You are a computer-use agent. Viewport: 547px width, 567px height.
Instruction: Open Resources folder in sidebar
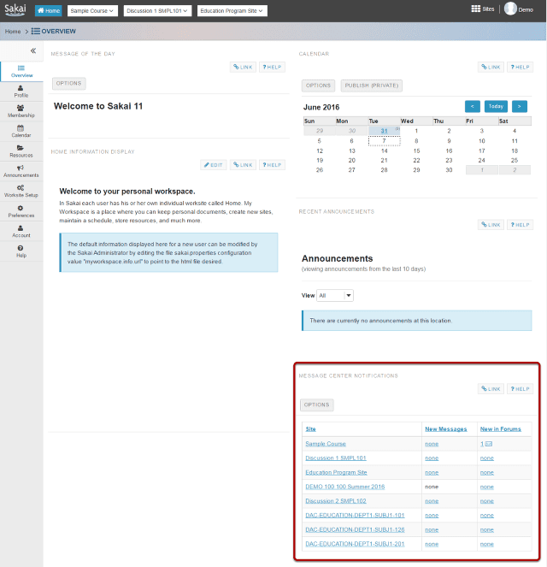click(21, 151)
